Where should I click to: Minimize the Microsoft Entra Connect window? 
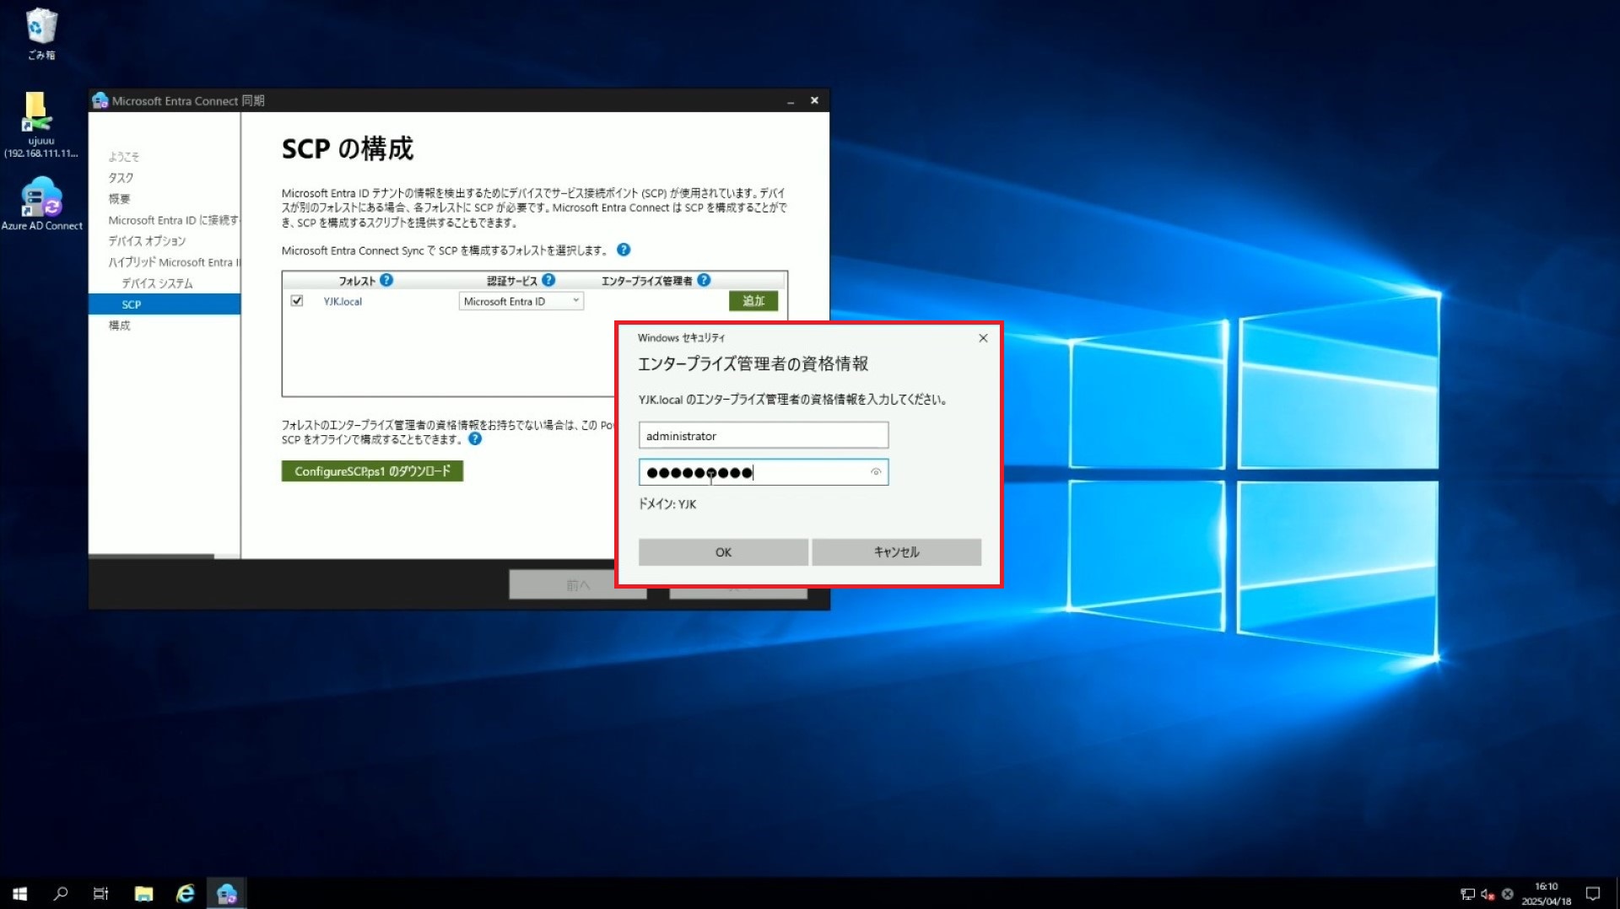791,100
